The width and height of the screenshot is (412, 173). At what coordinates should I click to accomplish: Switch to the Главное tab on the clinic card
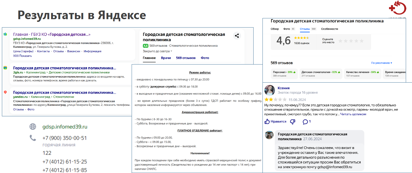tap(149, 58)
